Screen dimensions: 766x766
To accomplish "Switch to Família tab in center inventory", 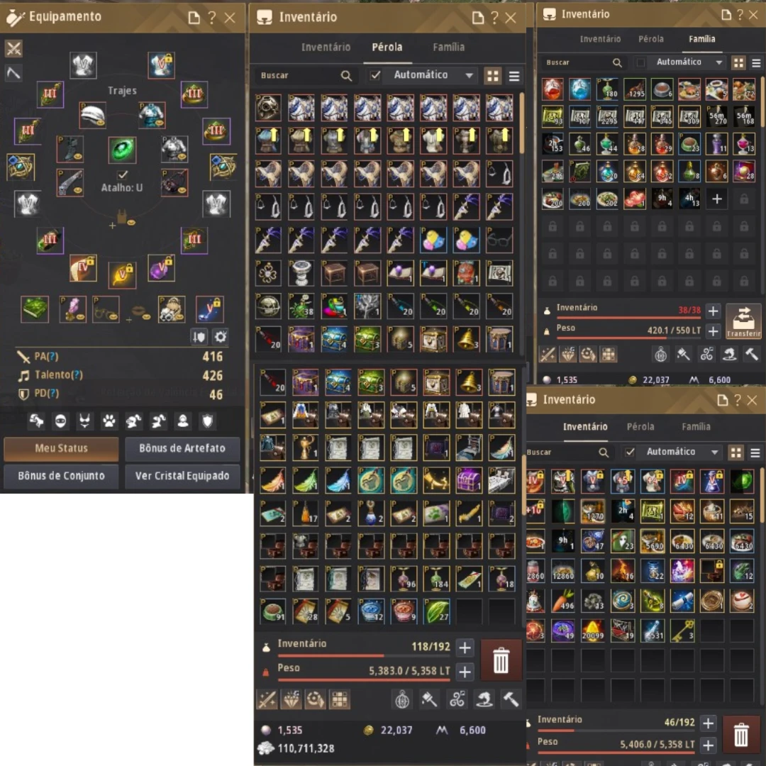I will pyautogui.click(x=448, y=48).
